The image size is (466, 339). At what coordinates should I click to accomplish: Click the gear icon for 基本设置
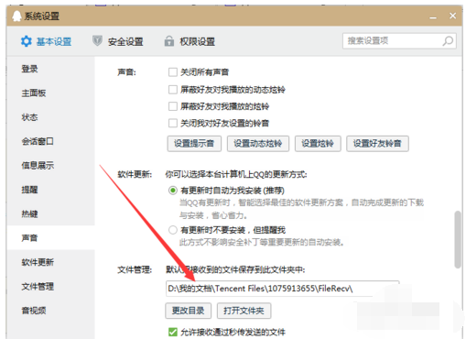tap(27, 41)
